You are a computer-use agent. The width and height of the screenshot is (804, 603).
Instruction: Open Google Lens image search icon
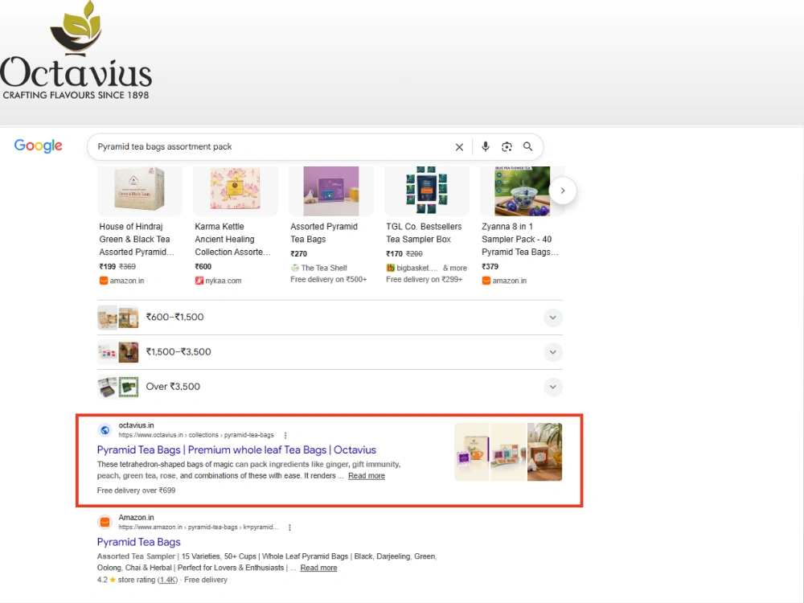(x=507, y=146)
